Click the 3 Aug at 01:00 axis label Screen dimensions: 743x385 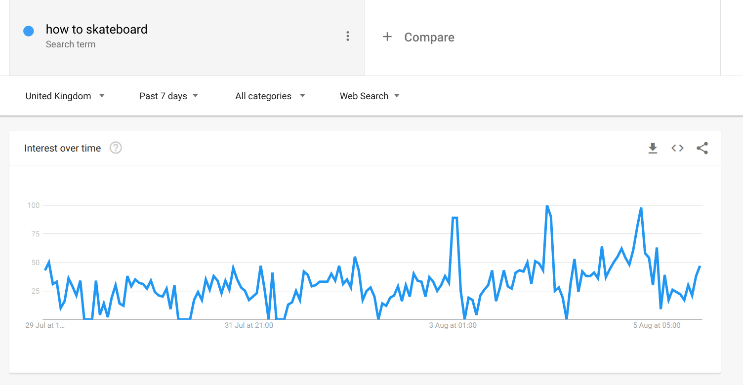pyautogui.click(x=453, y=325)
